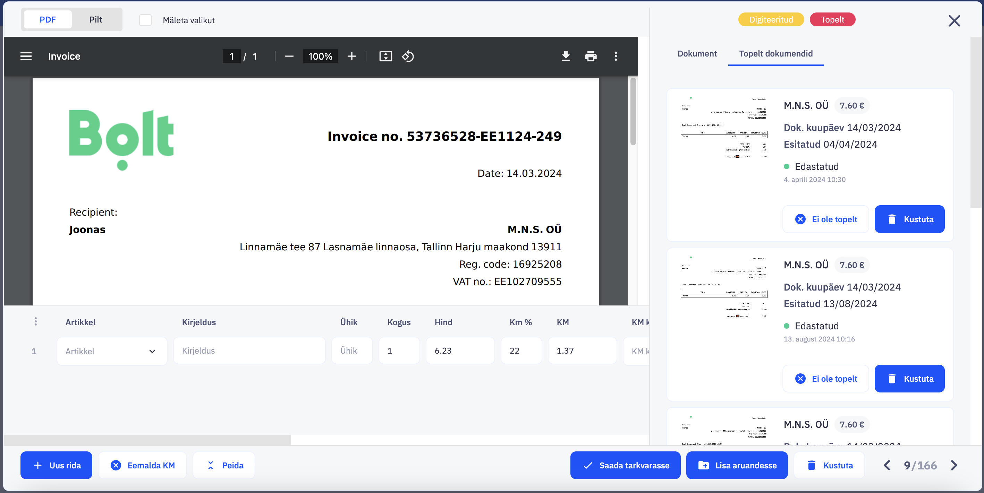The width and height of the screenshot is (984, 493).
Task: Open the PDF viewer sidebar hamburger menu
Action: [x=26, y=57]
